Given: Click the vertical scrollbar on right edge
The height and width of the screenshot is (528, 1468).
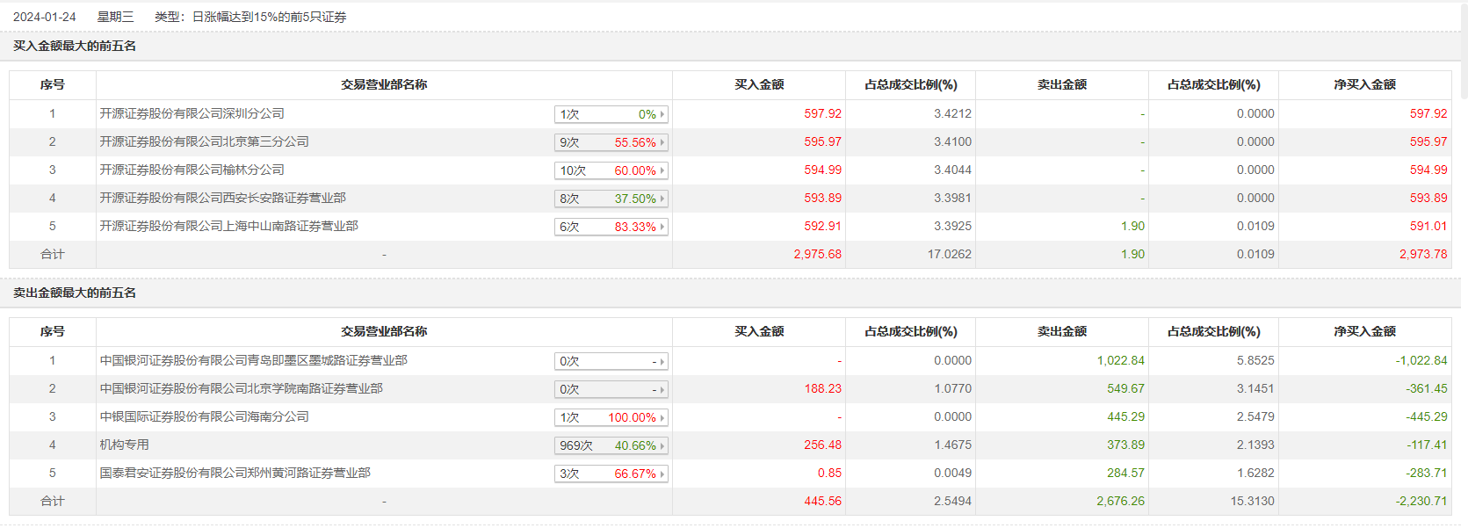Looking at the screenshot, I should [x=1464, y=53].
